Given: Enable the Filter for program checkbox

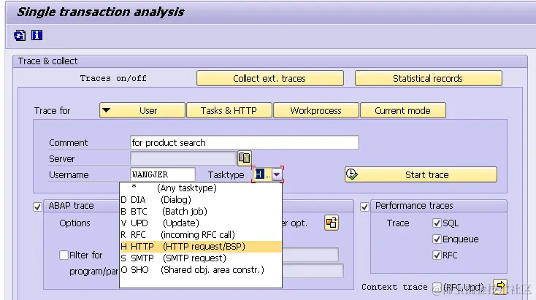Looking at the screenshot, I should [64, 255].
